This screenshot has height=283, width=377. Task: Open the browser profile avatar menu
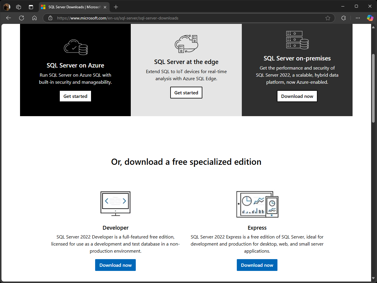click(x=6, y=7)
